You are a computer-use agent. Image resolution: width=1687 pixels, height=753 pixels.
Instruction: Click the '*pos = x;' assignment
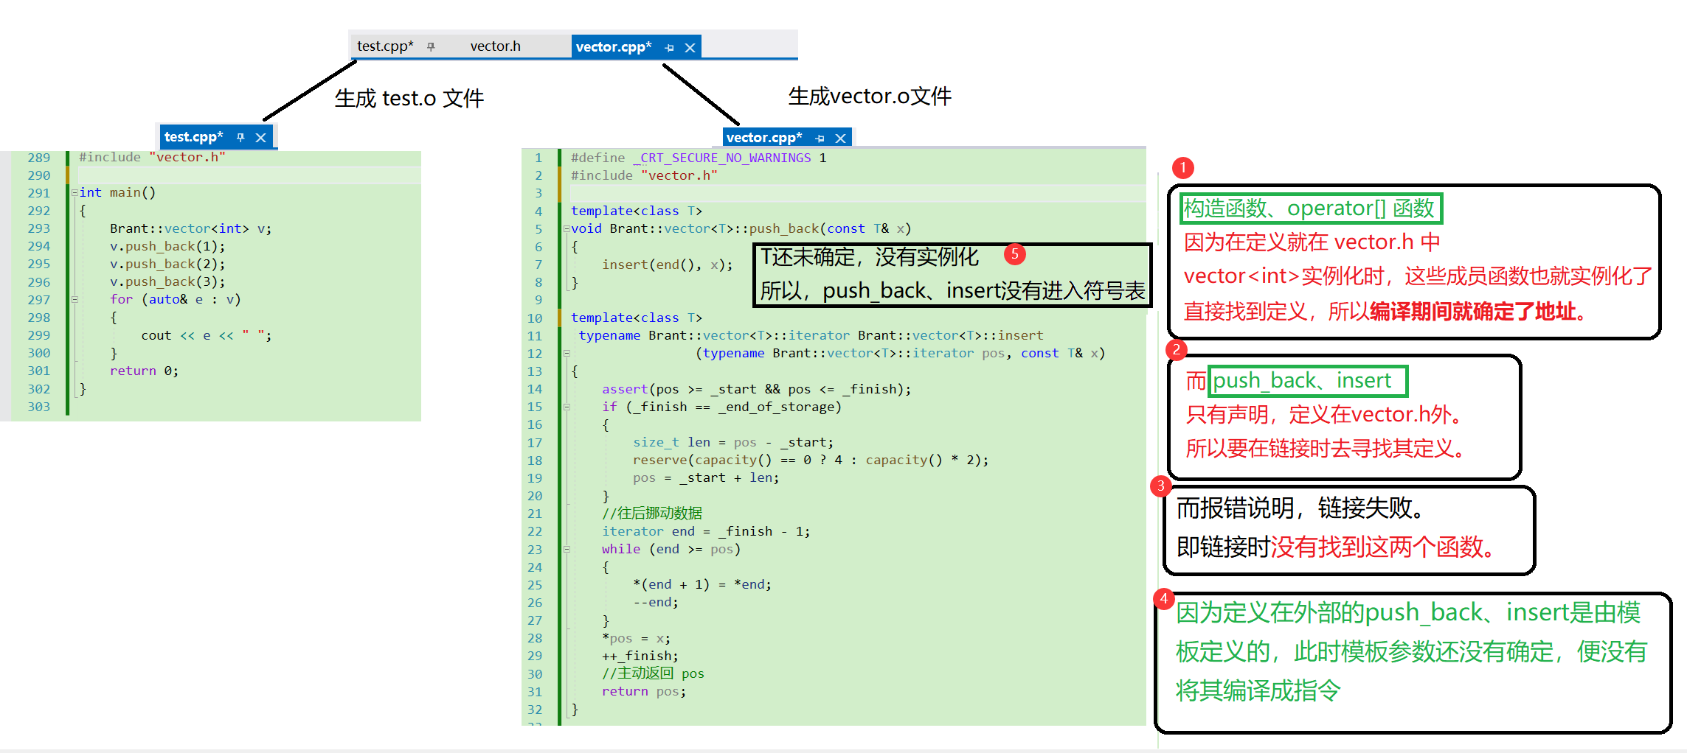click(637, 638)
